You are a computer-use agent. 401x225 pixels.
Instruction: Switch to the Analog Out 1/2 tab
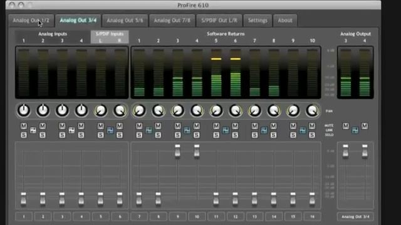coord(31,21)
